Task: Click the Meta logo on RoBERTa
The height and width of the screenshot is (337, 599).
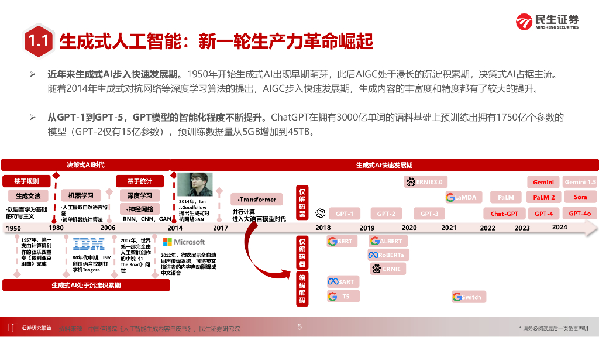Action: pyautogui.click(x=373, y=255)
